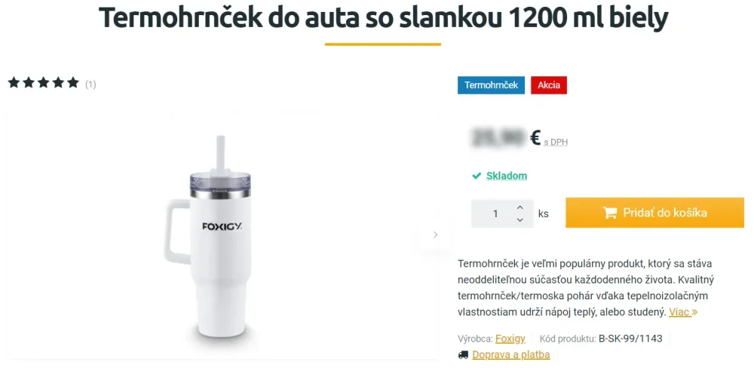Expand the description via the Viac link
Image resolution: width=754 pixels, height=368 pixels.
[x=683, y=312]
